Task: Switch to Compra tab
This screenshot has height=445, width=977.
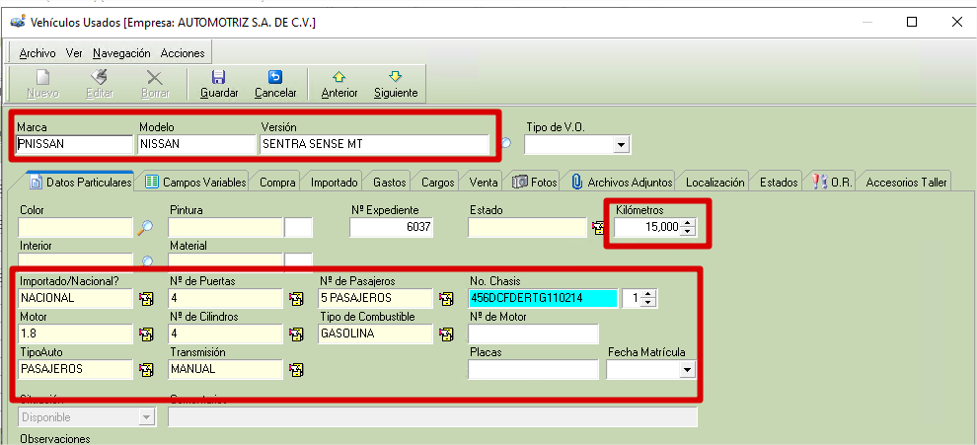Action: click(277, 182)
